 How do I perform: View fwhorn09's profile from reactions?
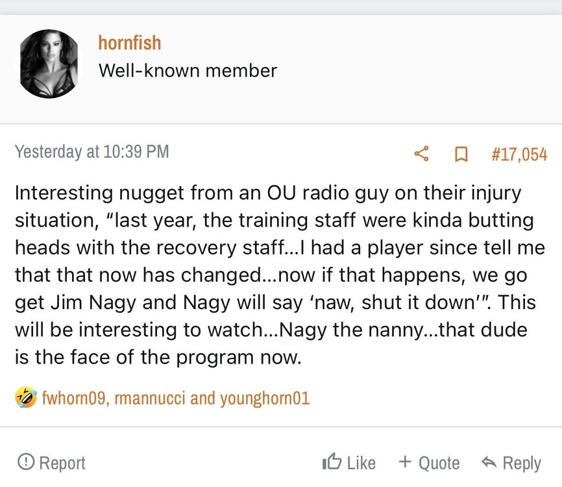(x=73, y=397)
